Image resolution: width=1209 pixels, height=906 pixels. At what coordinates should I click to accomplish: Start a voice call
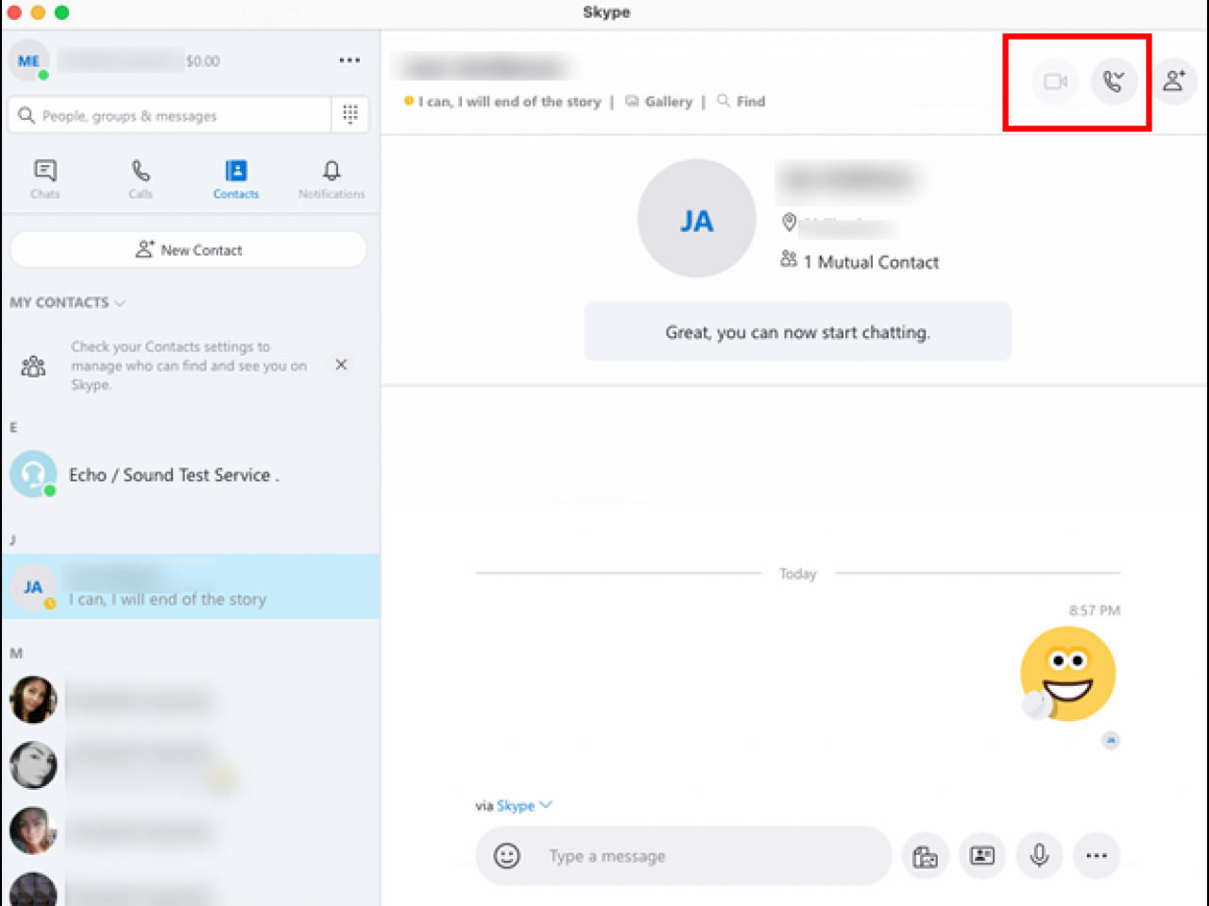(1115, 82)
